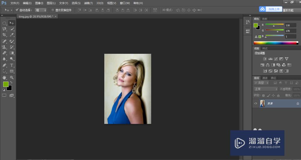Select the Elliptical Marquee tool
301x160 pixels.
coord(5,23)
